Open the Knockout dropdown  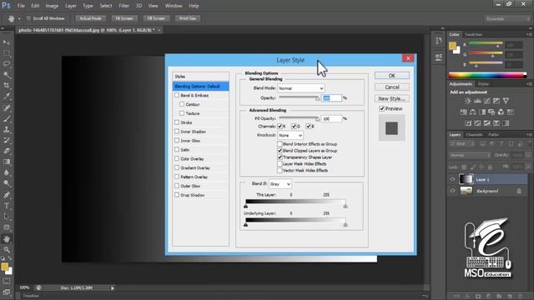tap(290, 135)
